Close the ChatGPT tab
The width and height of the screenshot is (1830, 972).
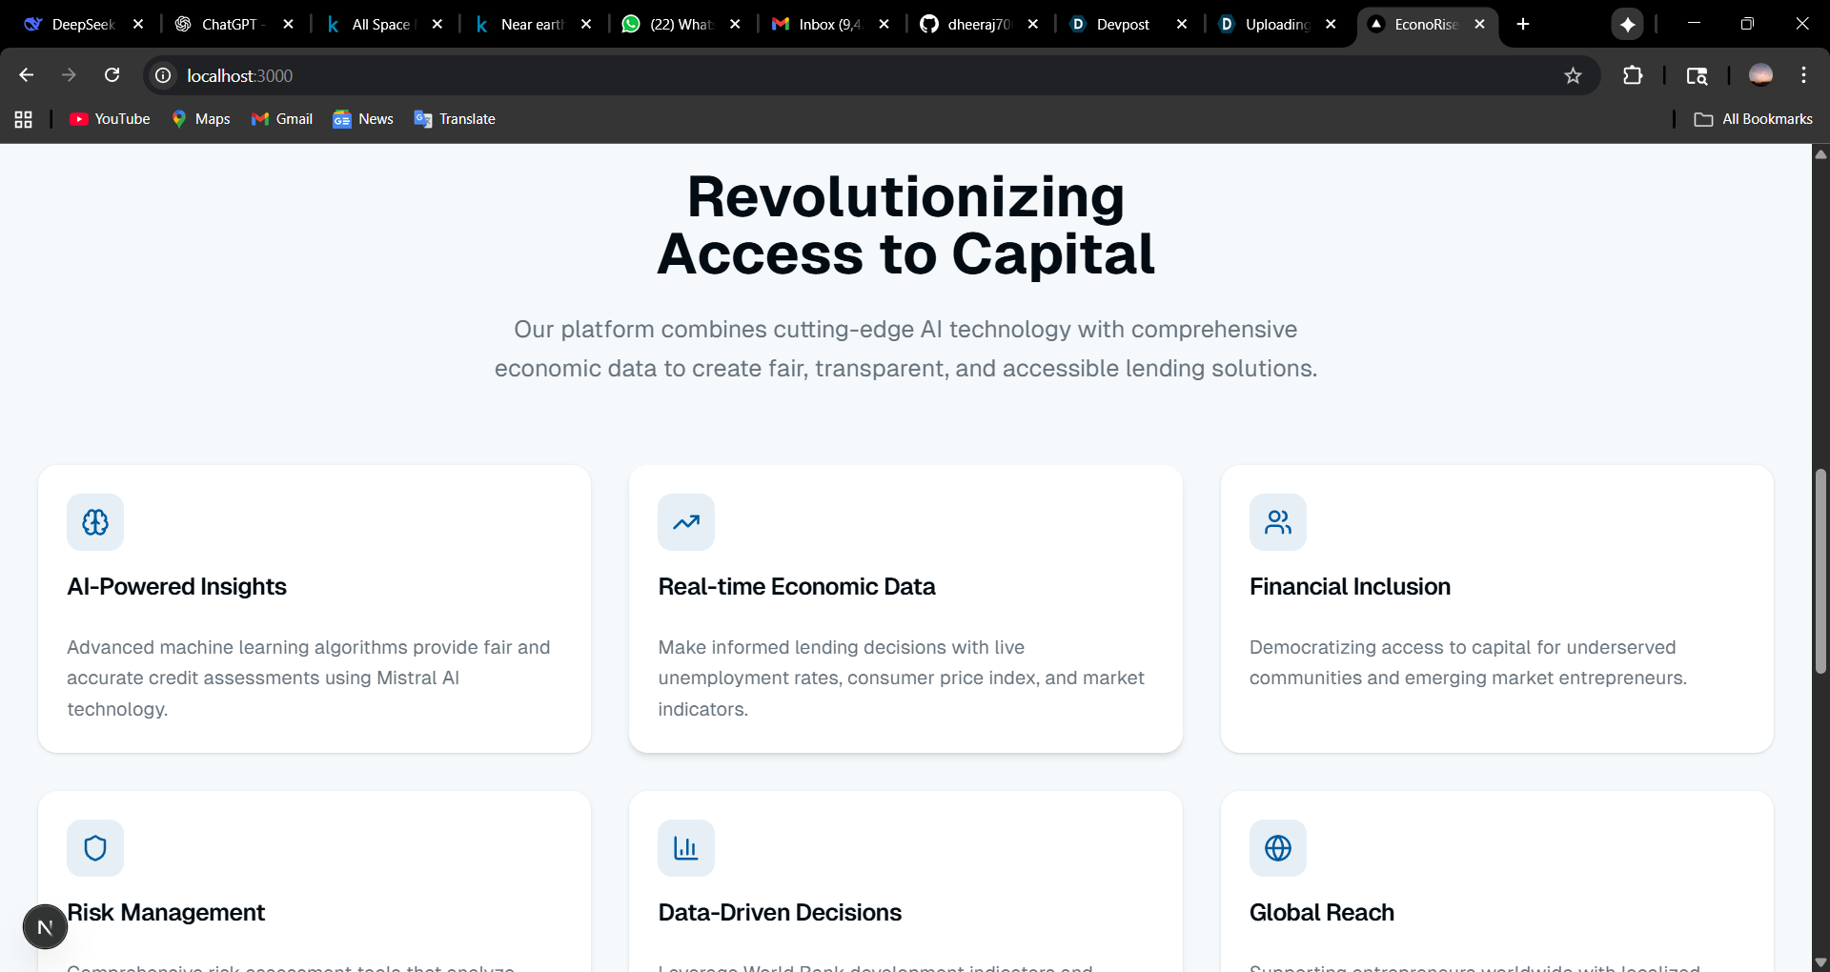click(x=289, y=24)
